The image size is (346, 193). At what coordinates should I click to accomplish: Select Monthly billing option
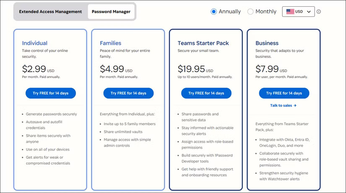250,12
